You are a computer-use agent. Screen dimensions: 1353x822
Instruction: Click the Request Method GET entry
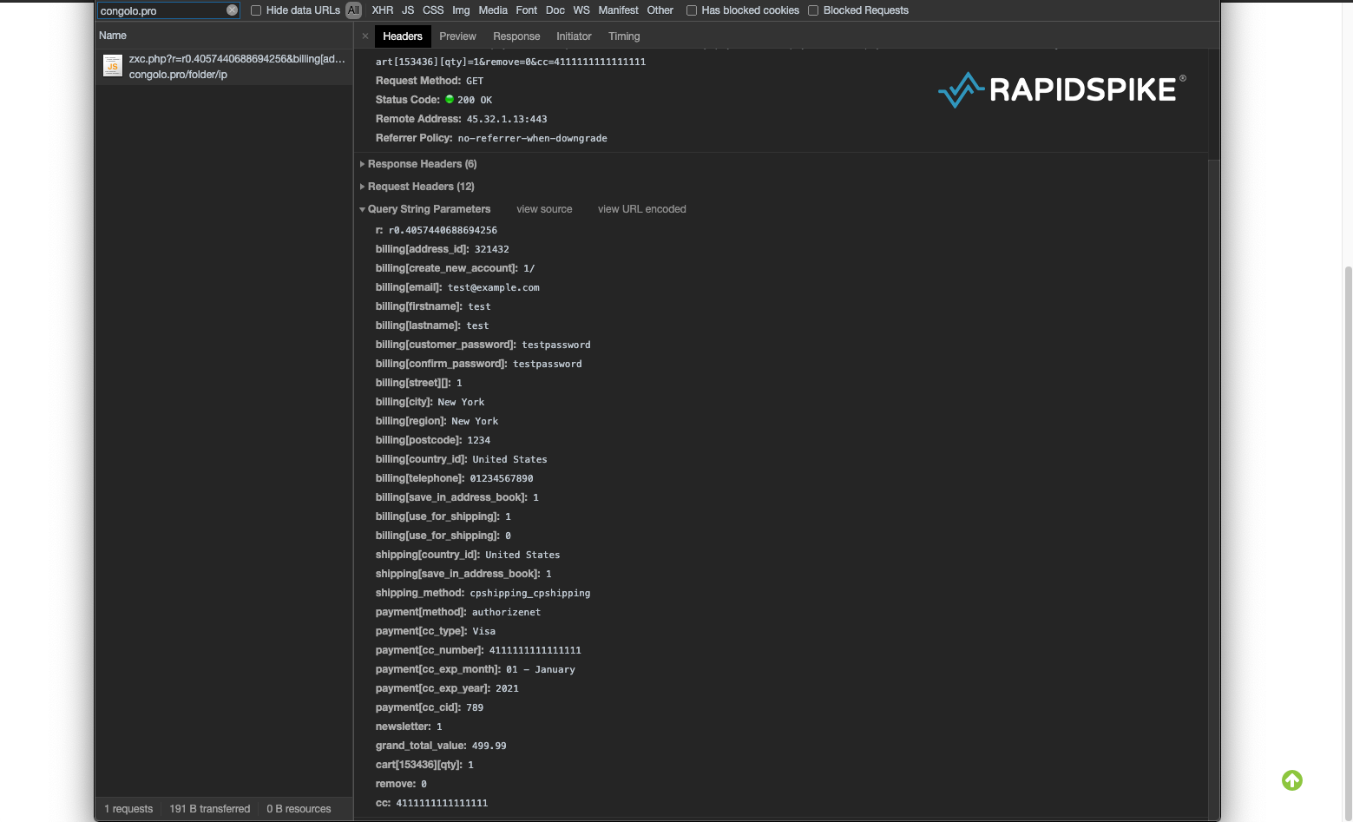(430, 81)
